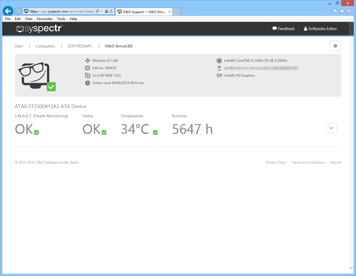The height and width of the screenshot is (276, 356).
Task: Open the SOFTPEDIAPC breadcrumb
Action: [80, 46]
